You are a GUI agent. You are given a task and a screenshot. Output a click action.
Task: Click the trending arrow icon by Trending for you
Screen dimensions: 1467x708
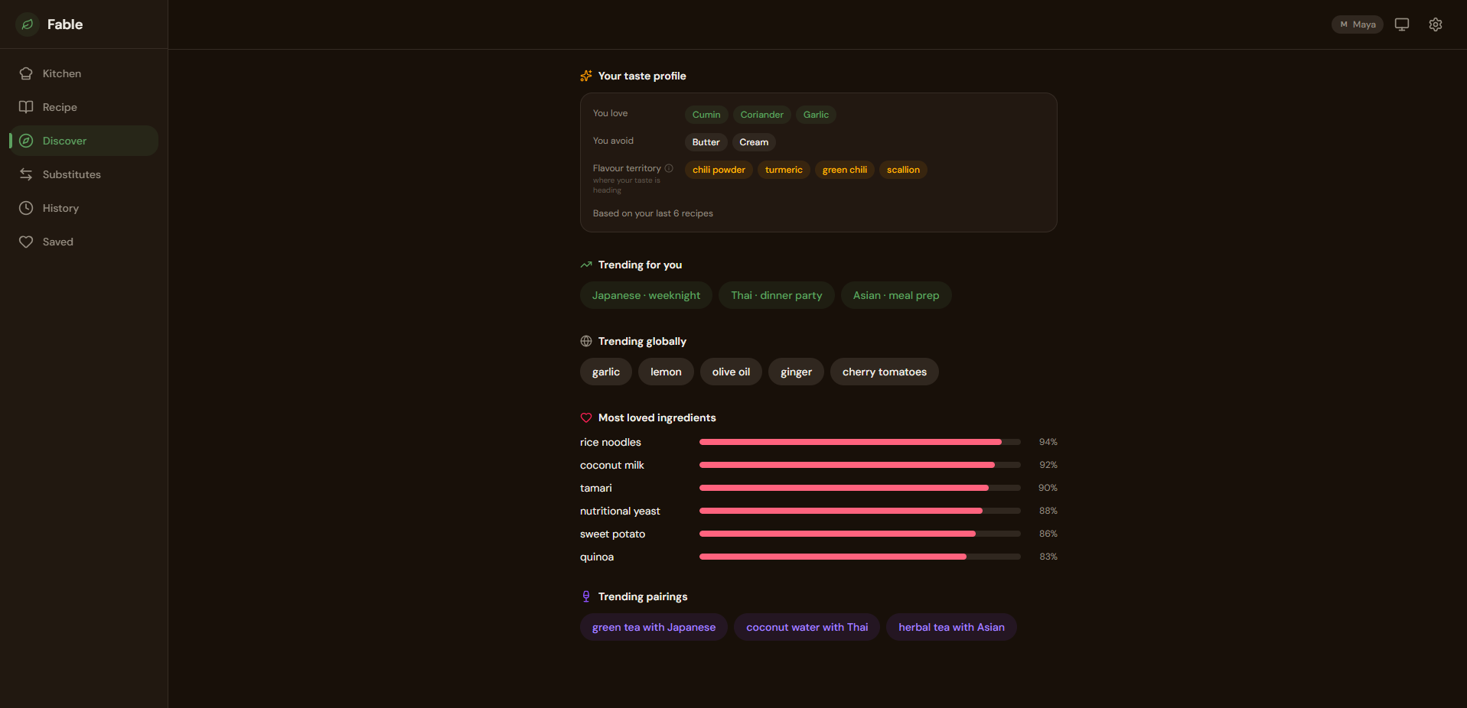(x=586, y=265)
